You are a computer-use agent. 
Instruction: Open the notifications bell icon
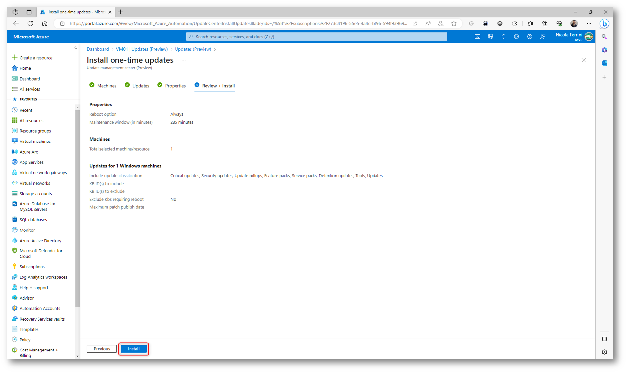pyautogui.click(x=503, y=37)
